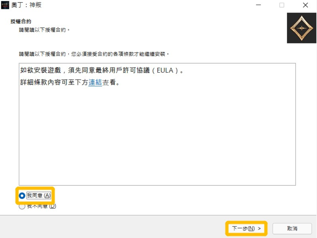
Task: Click the 我同意 (A) label text
Action: 39,196
